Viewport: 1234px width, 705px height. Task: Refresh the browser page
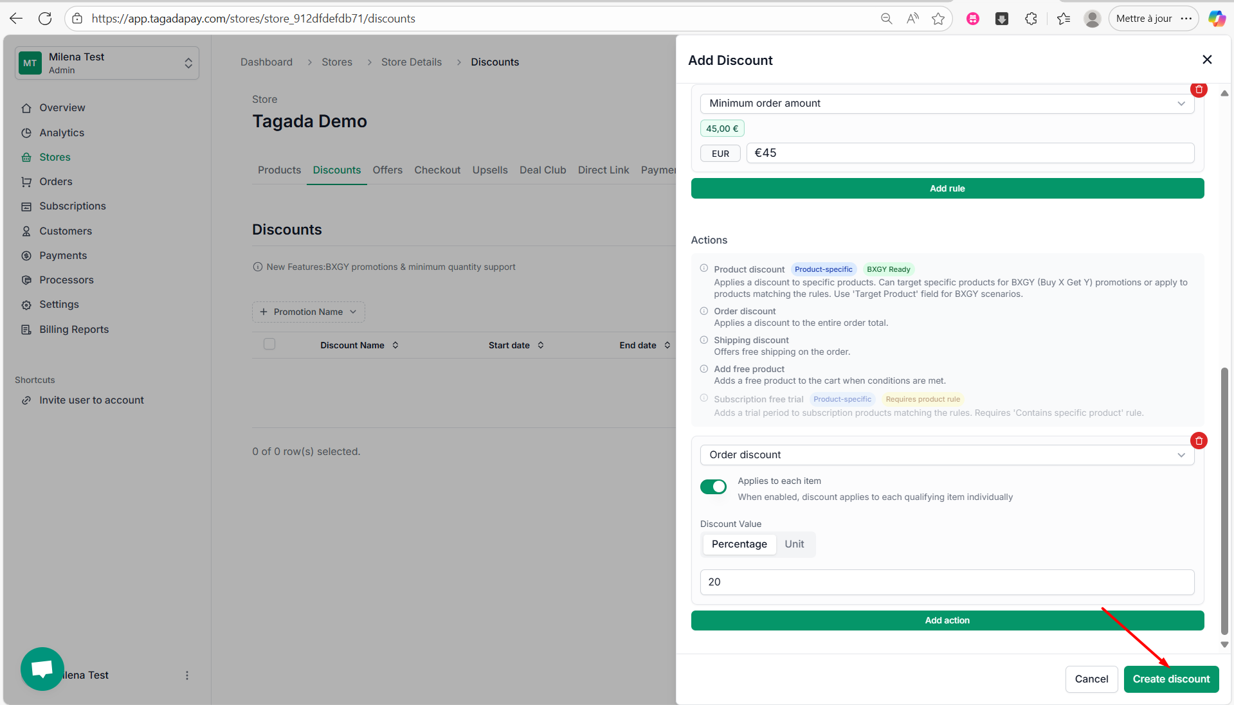45,19
